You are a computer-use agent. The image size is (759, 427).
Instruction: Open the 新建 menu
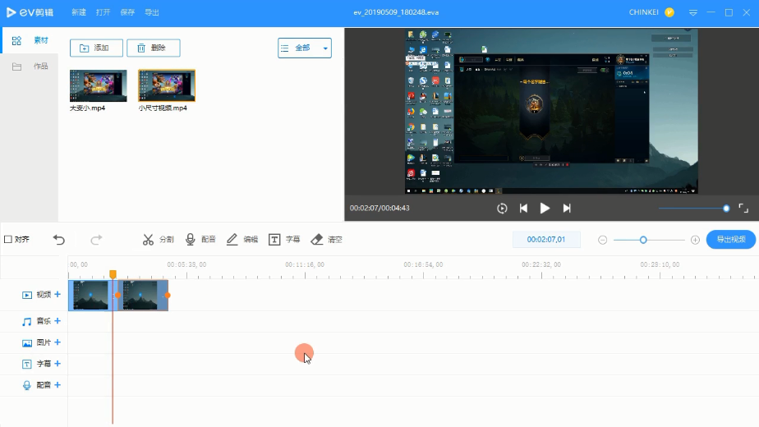point(79,12)
